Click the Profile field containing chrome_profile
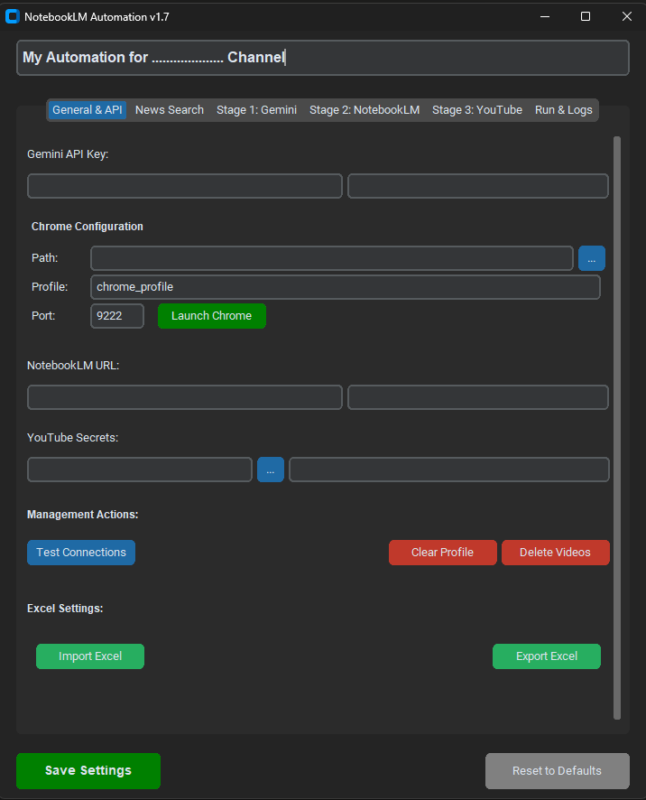The height and width of the screenshot is (800, 646). pyautogui.click(x=346, y=287)
